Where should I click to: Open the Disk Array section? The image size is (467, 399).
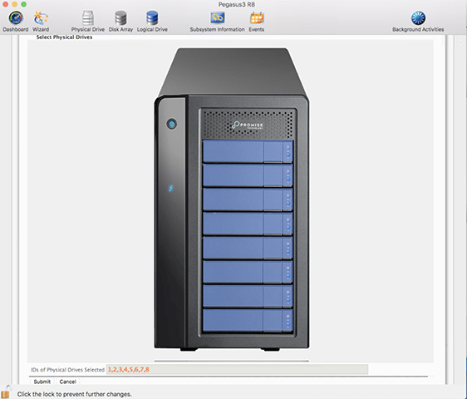120,22
